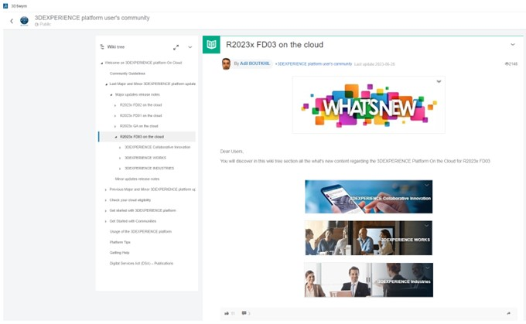This screenshot has height=324, width=526.
Task: Expand Get started with 3DEXPERIENCE platform node
Action: [x=106, y=211]
